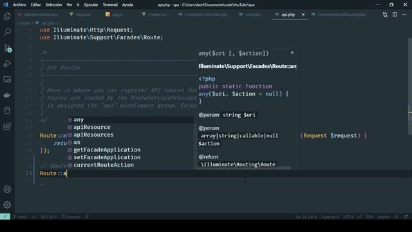The image size is (412, 232).
Task: Click the api.php breadcrumb segment
Action: tap(45, 23)
